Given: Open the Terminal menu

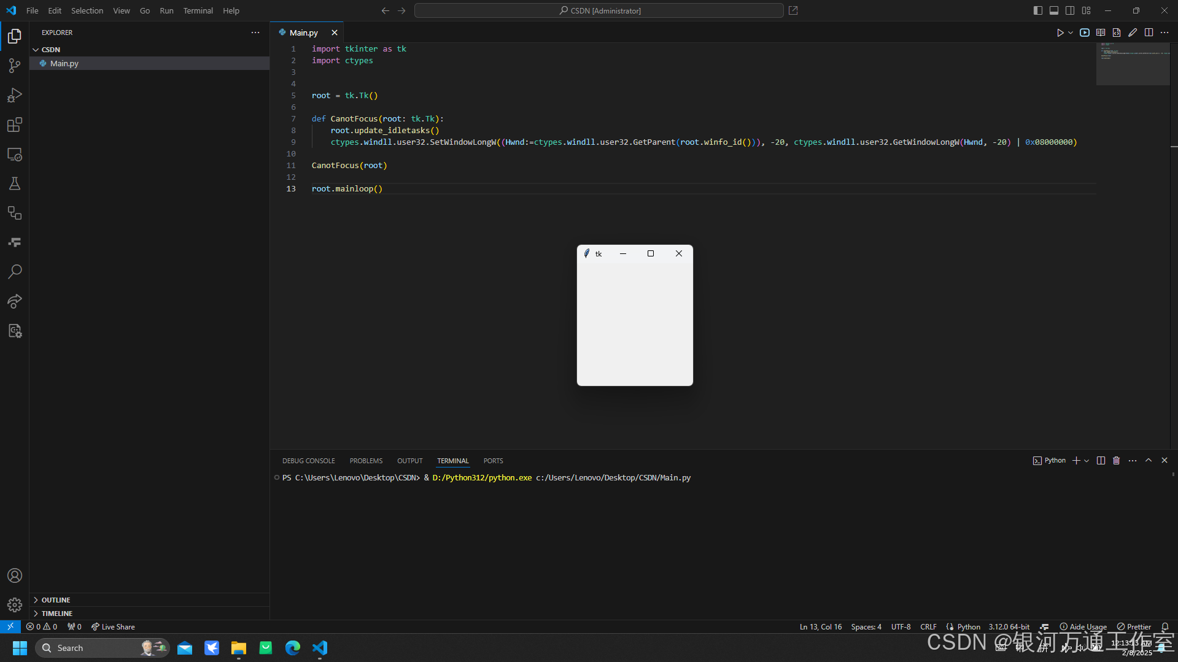Looking at the screenshot, I should (x=198, y=10).
